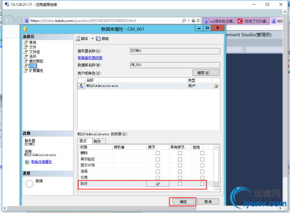Click the remote desktop icon in the title bar
Screen dimensions: 290x213
pyautogui.click(x=7, y=4)
